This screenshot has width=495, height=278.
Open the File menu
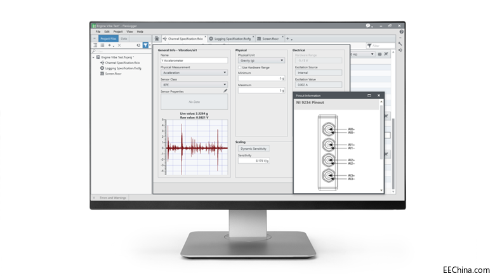98,32
